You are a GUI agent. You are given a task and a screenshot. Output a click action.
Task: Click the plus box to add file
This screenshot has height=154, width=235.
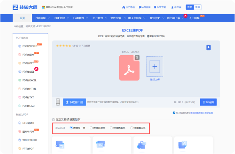(155, 66)
